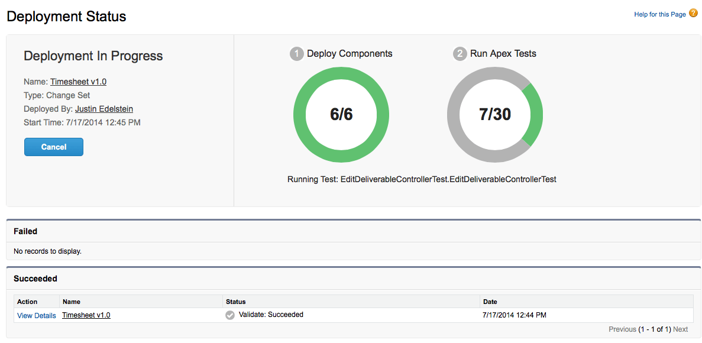Open View Details for Timesheet v1.0
Viewport: 702px width, 343px height.
coord(36,315)
